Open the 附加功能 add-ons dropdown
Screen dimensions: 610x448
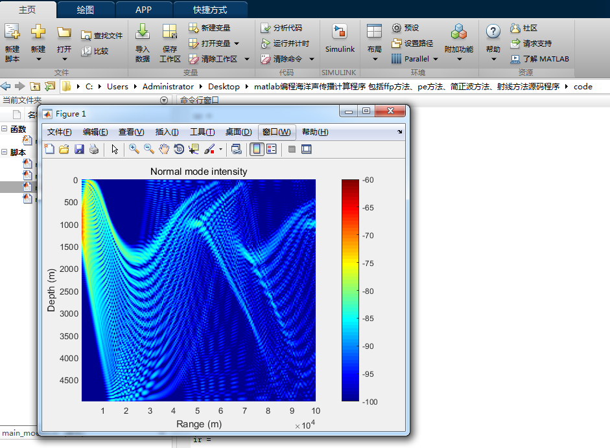(459, 43)
